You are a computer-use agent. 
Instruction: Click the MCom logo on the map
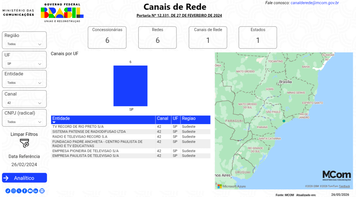tap(337, 175)
